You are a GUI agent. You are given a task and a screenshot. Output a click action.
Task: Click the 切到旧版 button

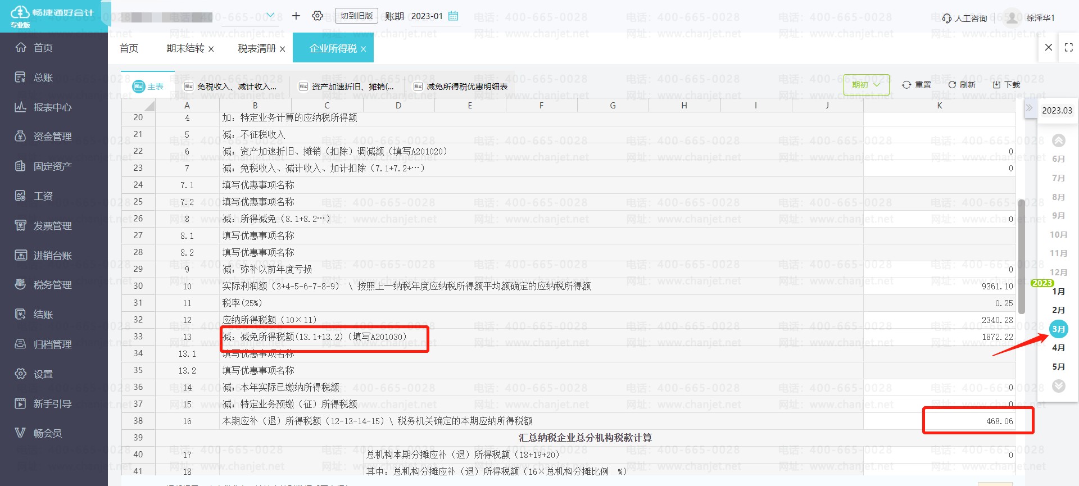coord(356,16)
